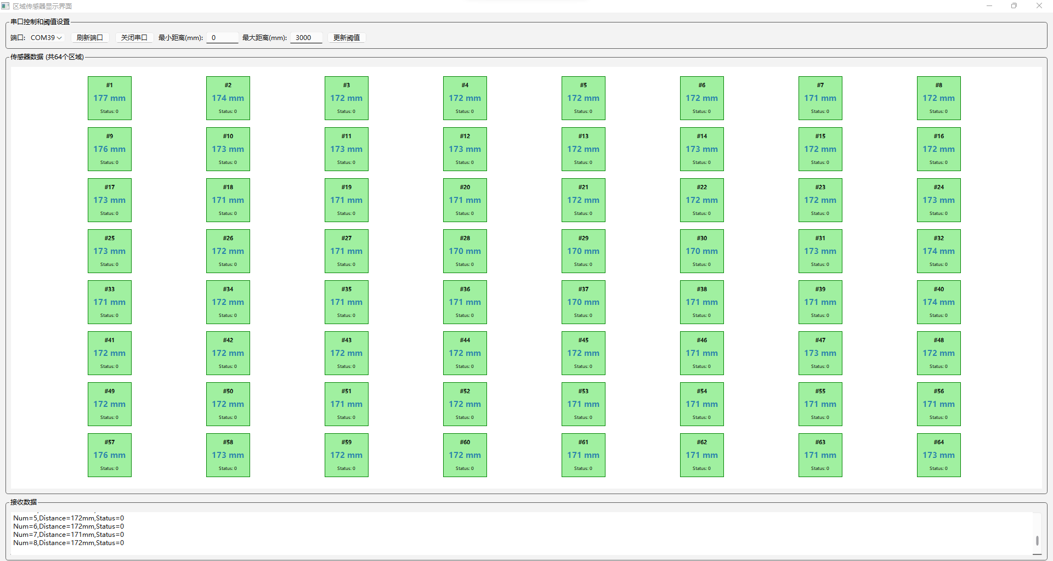Screen dimensions: 1053x561
Task: Select sensor tile #2 showing 174 mm
Action: pos(228,98)
